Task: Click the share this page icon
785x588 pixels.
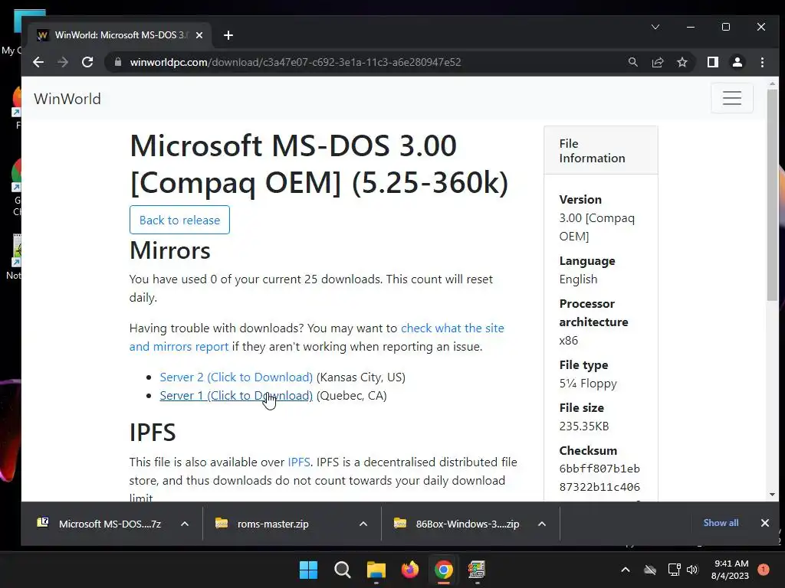Action: click(x=657, y=62)
